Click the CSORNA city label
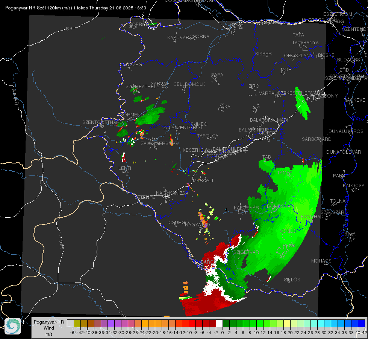Viewport: 368px width, 339px height. (199, 37)
